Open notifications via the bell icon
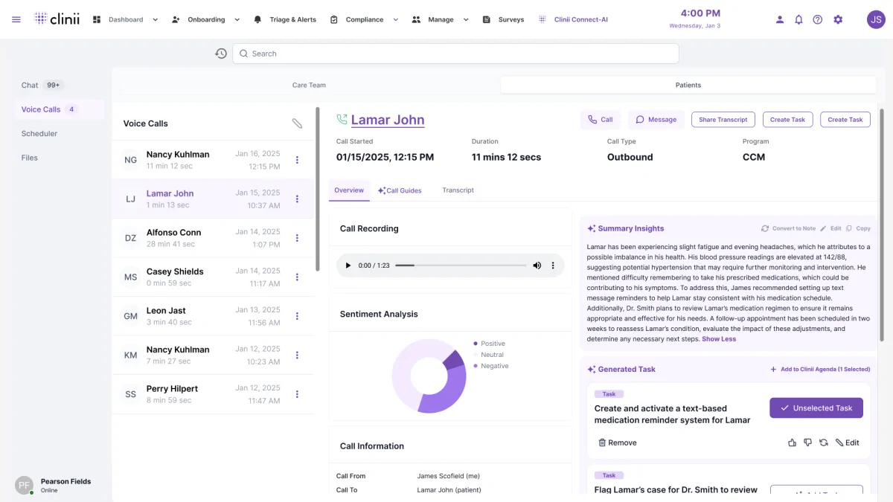This screenshot has height=502, width=893. [x=798, y=19]
